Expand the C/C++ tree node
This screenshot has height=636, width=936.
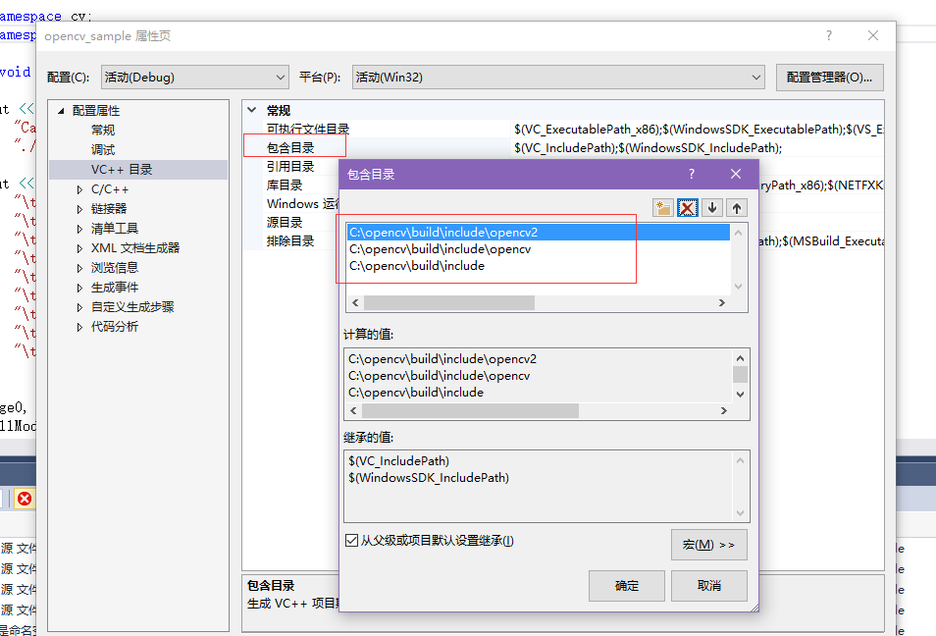click(80, 189)
